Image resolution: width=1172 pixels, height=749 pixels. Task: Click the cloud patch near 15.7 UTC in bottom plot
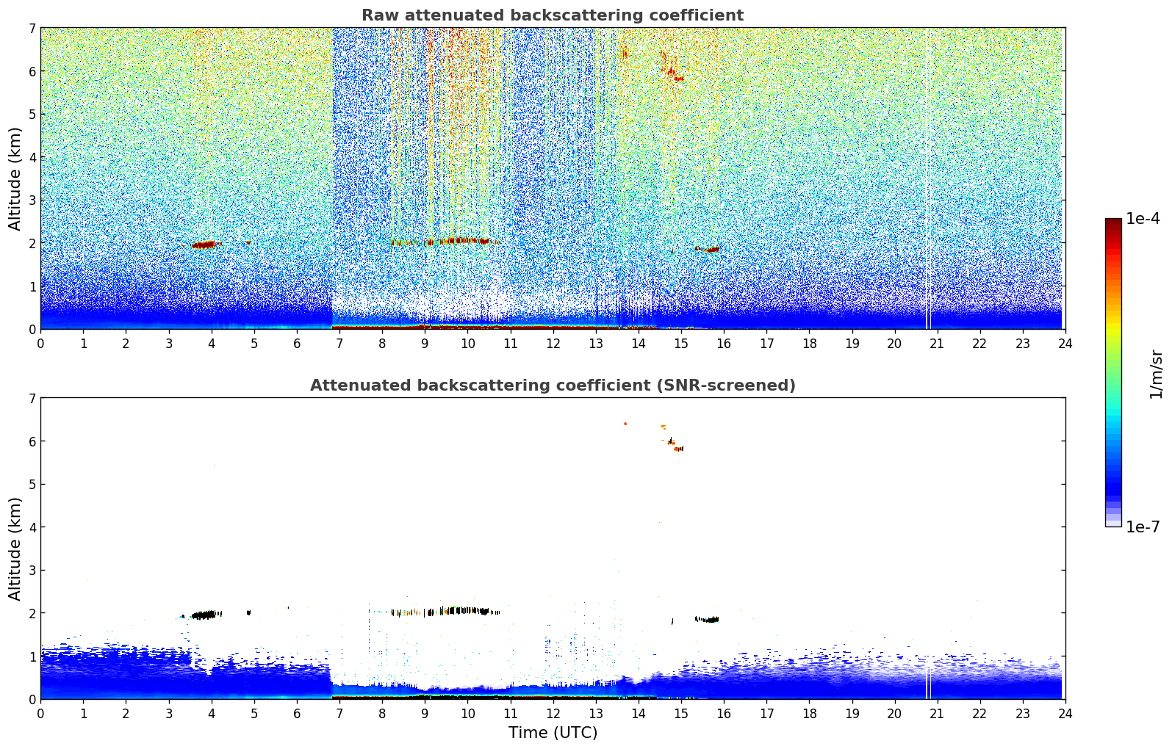point(707,619)
